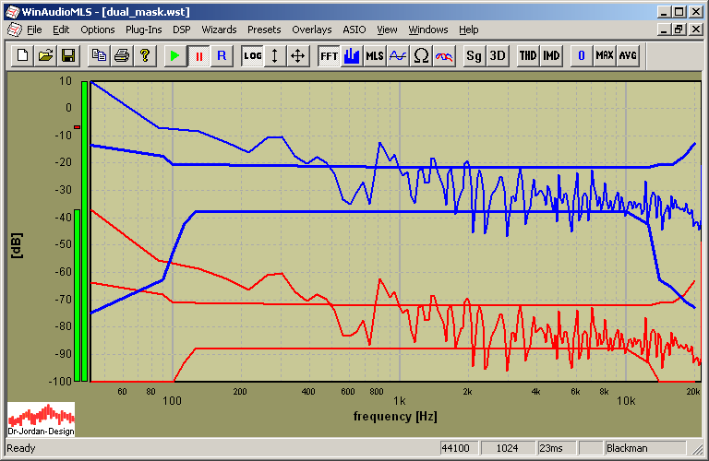Screen dimensions: 709x461
Task: Start measurement with the green play button
Action: pos(175,55)
